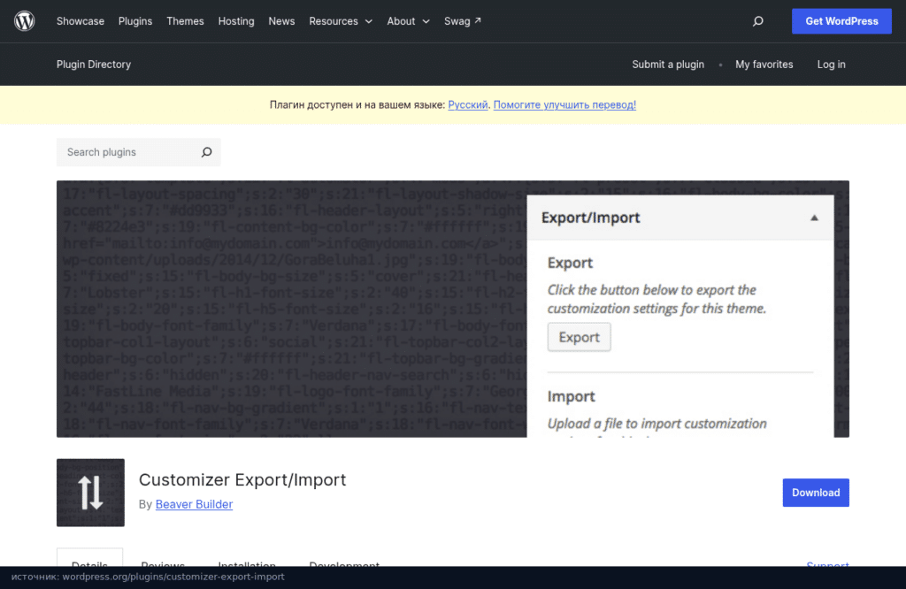Open the header search magnifier icon

coord(757,21)
